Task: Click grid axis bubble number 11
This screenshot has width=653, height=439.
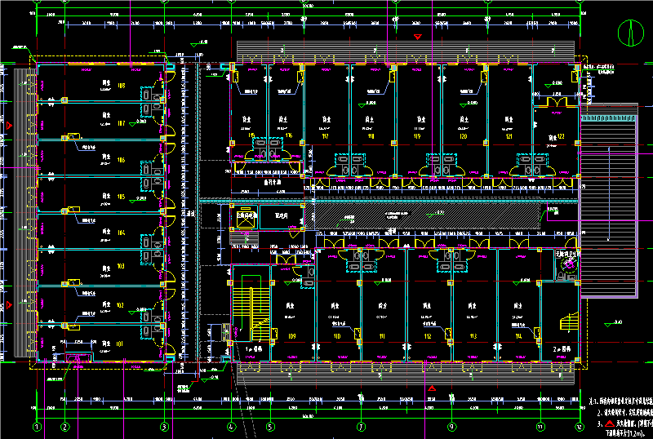Action: 540,427
